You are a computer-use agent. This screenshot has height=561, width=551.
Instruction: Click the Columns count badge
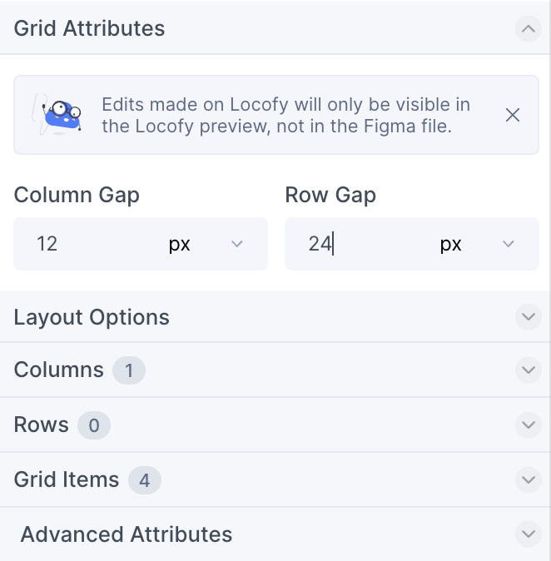pyautogui.click(x=129, y=370)
